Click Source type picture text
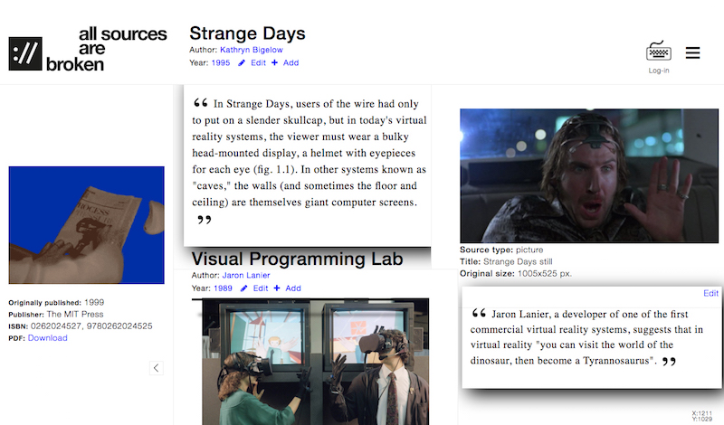The width and height of the screenshot is (724, 425). tap(501, 250)
